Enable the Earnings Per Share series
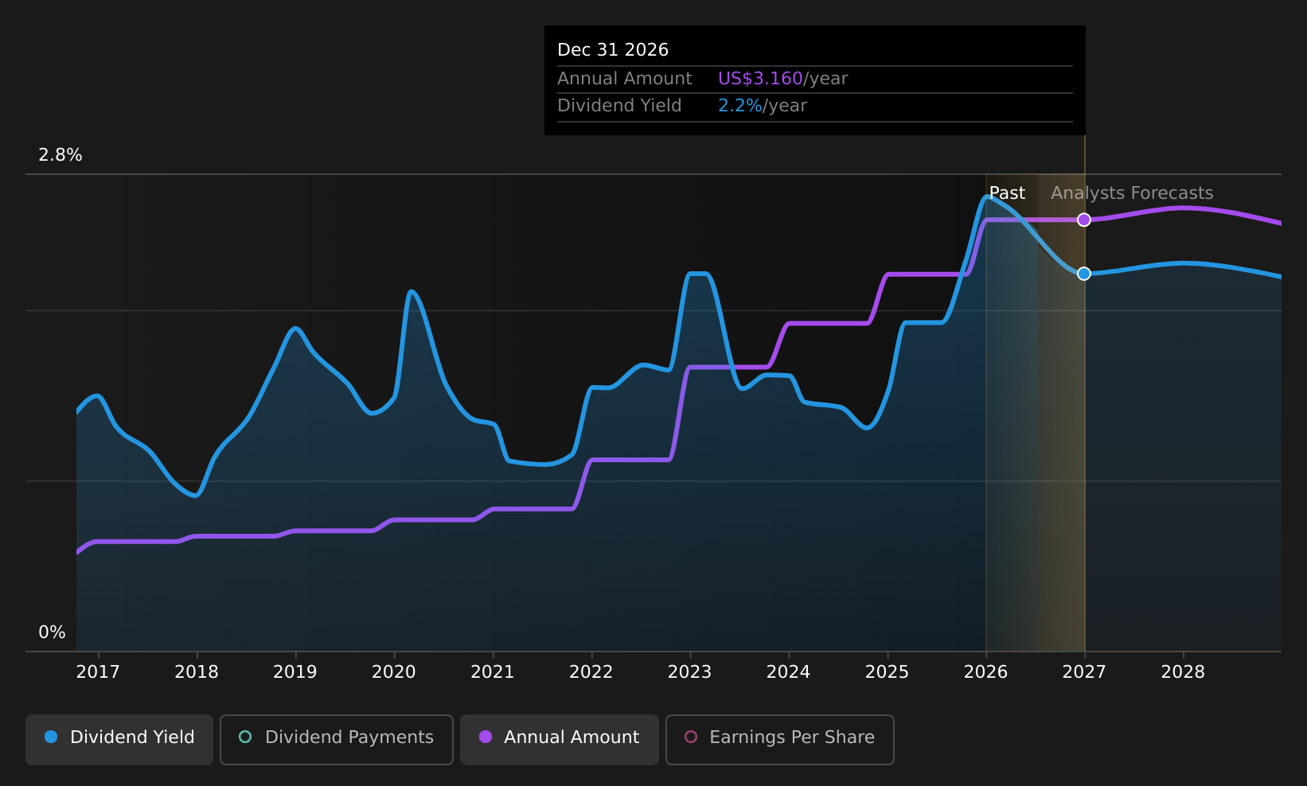 [x=779, y=739]
